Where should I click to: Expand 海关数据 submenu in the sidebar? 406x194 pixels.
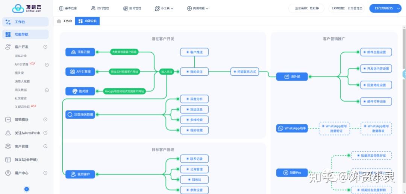(47, 90)
